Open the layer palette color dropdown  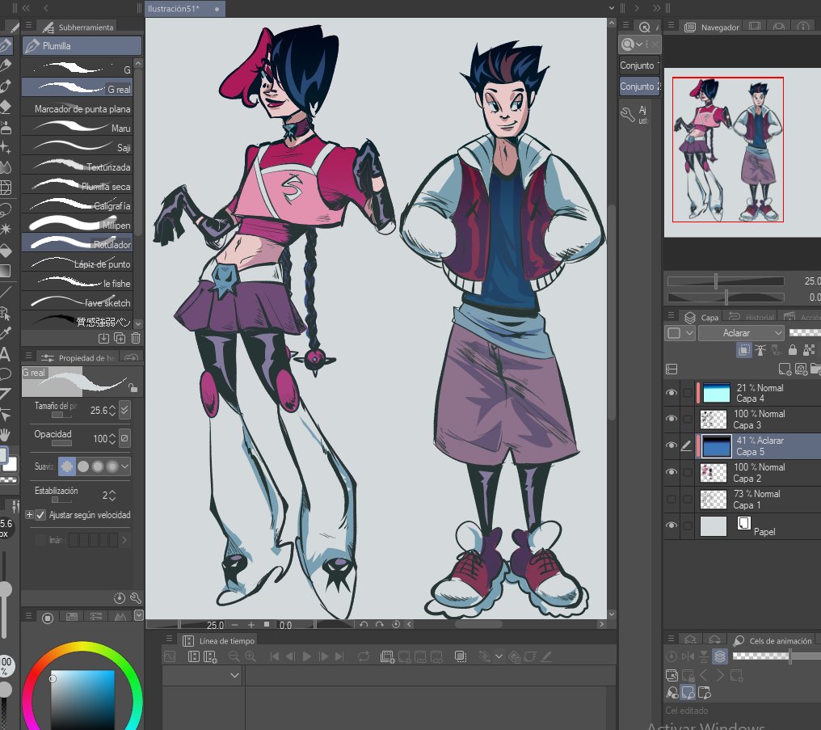pos(680,333)
